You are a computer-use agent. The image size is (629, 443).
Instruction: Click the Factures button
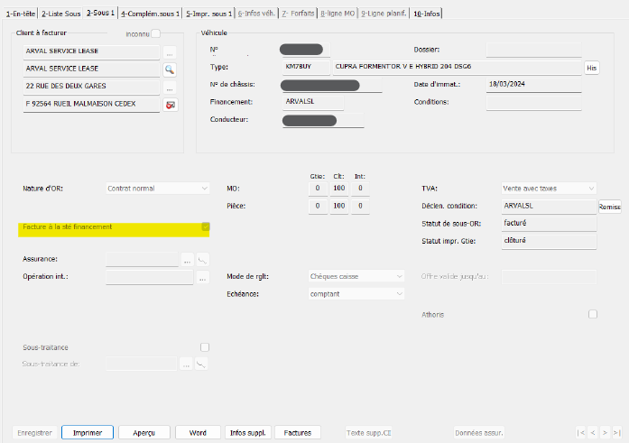click(297, 433)
